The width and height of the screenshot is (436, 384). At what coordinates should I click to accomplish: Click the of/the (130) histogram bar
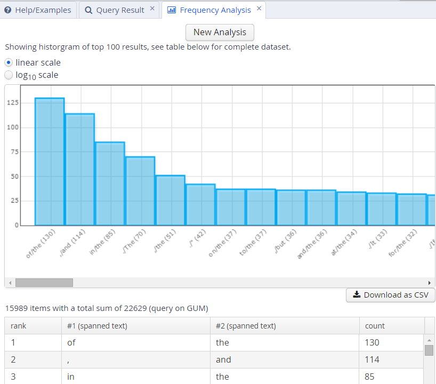coord(50,162)
